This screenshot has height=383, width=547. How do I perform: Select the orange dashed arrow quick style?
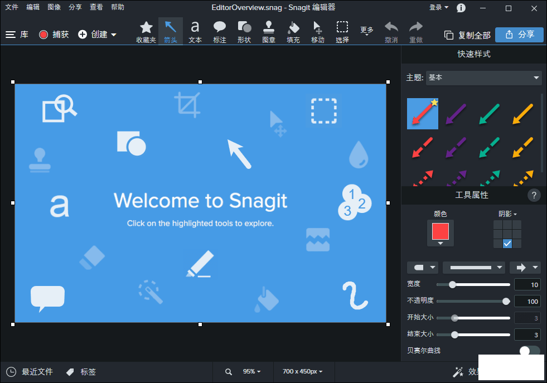[x=523, y=147]
